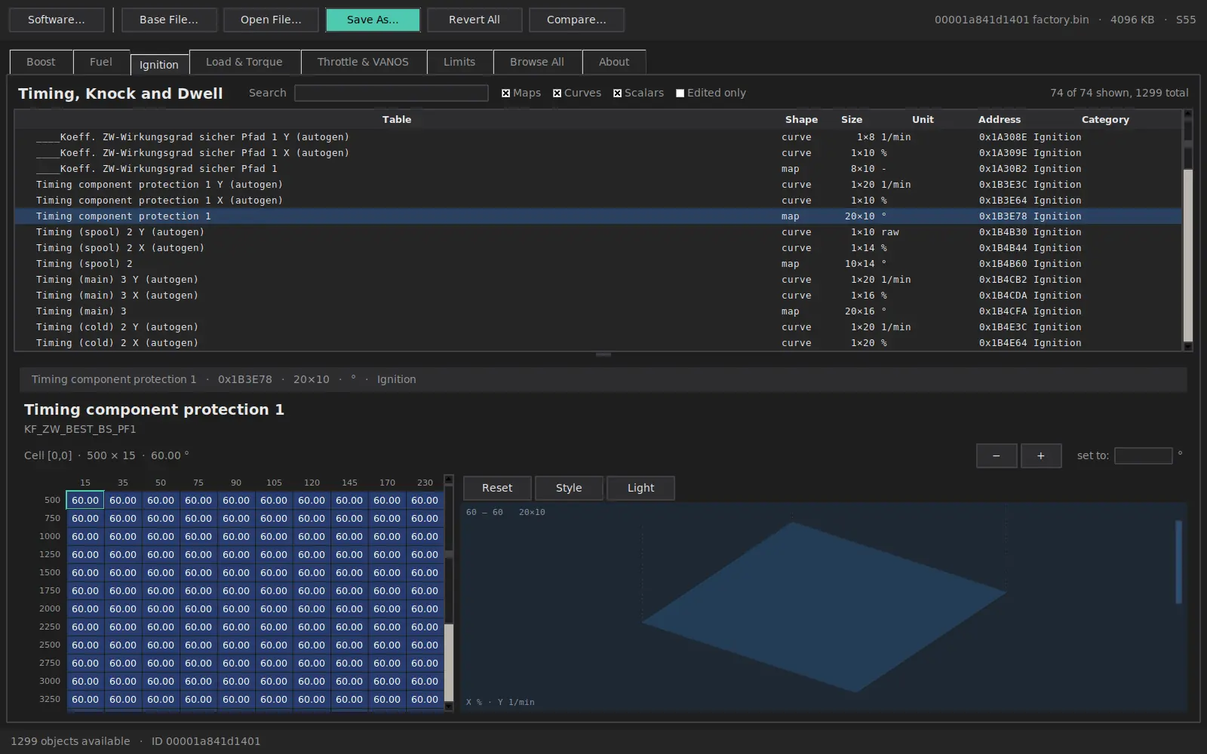Image resolution: width=1207 pixels, height=754 pixels.
Task: Change the 3D plot Style
Action: click(569, 488)
